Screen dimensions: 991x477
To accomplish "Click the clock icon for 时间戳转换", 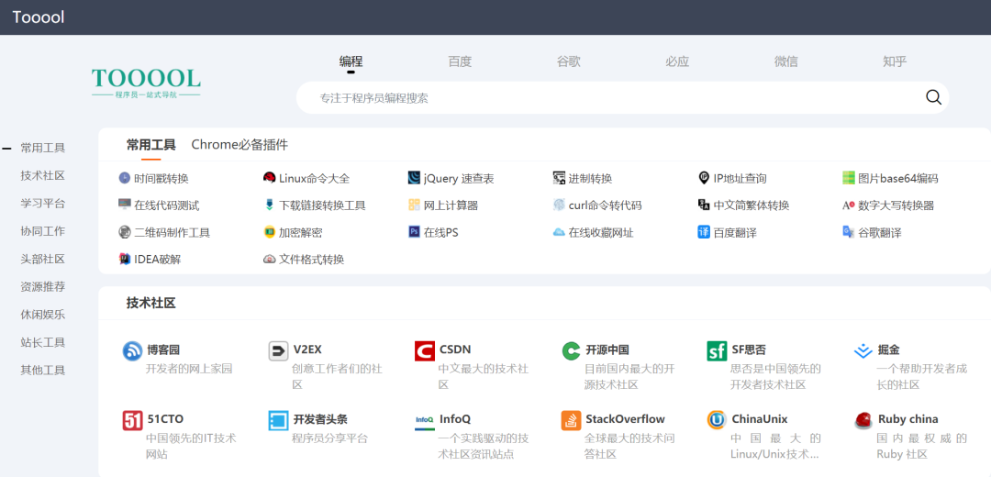I will click(125, 178).
